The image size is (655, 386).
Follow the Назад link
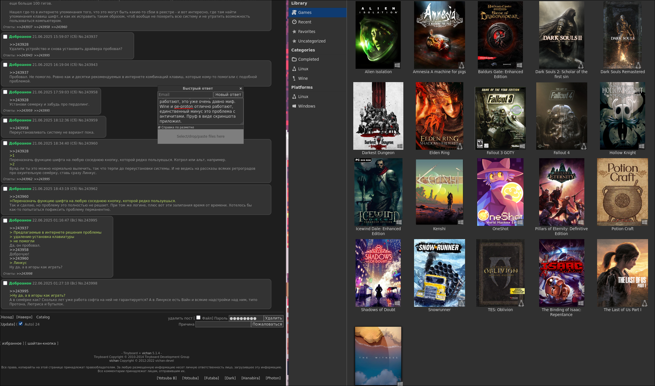point(7,317)
